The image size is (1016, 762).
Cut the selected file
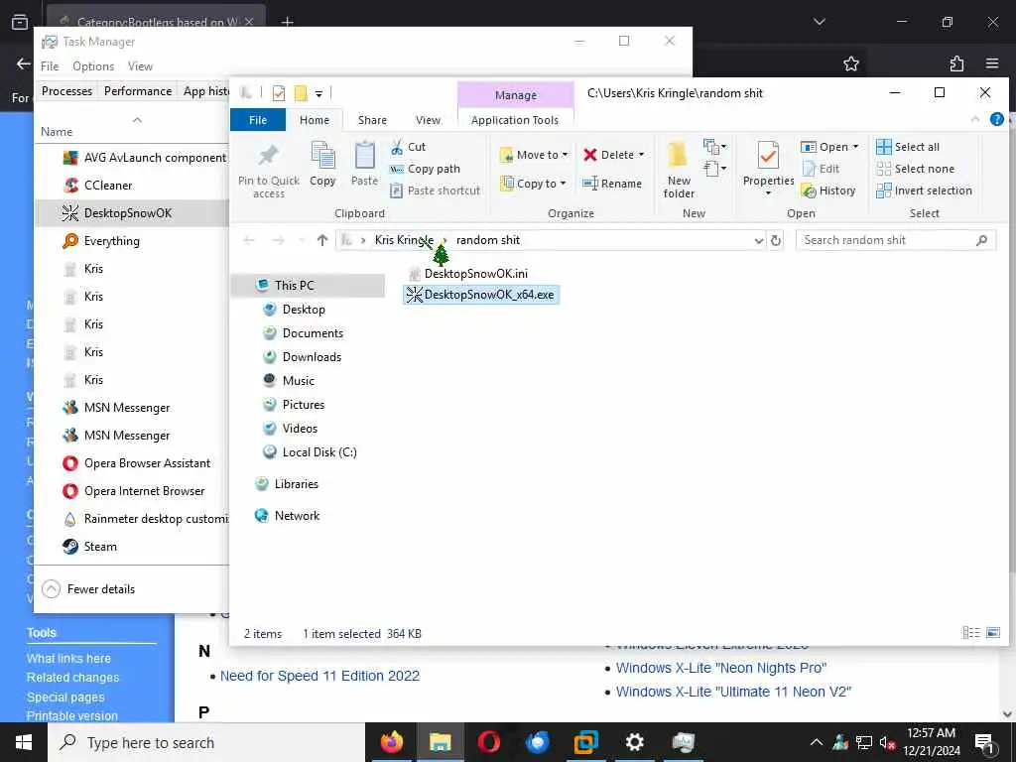click(x=408, y=147)
